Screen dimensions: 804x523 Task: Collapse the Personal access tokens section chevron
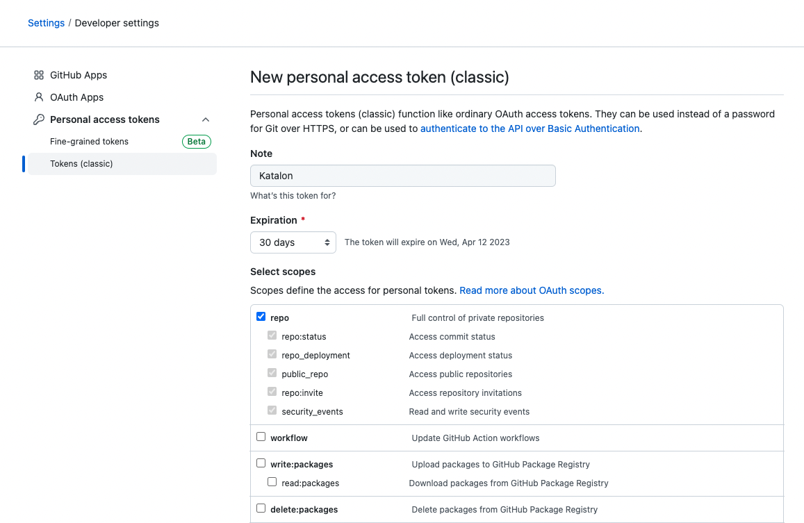click(206, 119)
